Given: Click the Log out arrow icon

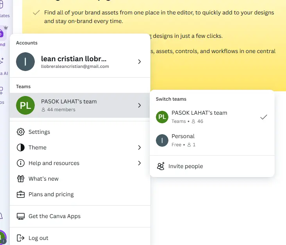Looking at the screenshot, I should (x=20, y=238).
